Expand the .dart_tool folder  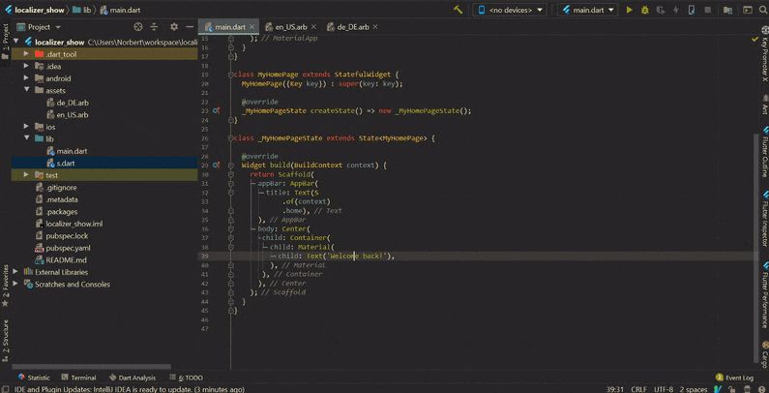coord(26,54)
